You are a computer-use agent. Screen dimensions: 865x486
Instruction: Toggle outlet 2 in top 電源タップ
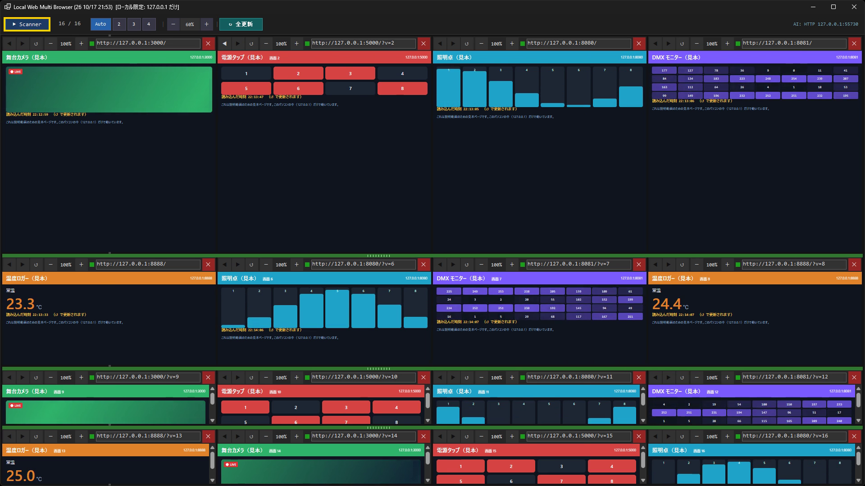pos(298,73)
